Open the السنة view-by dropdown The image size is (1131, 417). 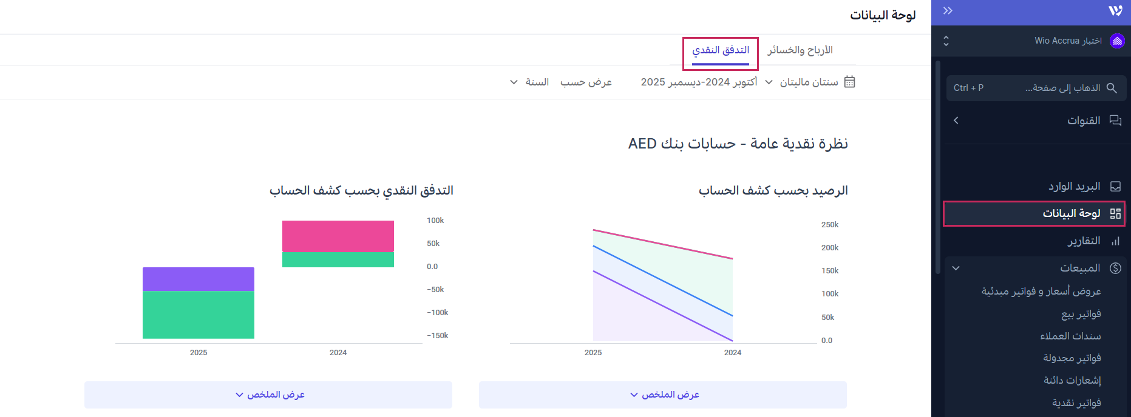click(x=529, y=82)
